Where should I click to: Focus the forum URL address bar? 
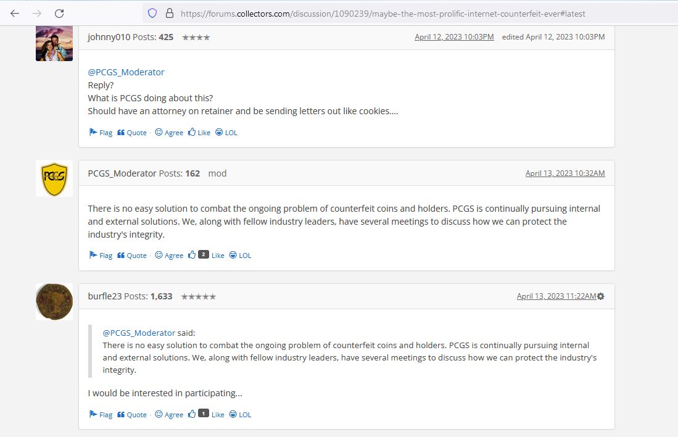tap(382, 14)
